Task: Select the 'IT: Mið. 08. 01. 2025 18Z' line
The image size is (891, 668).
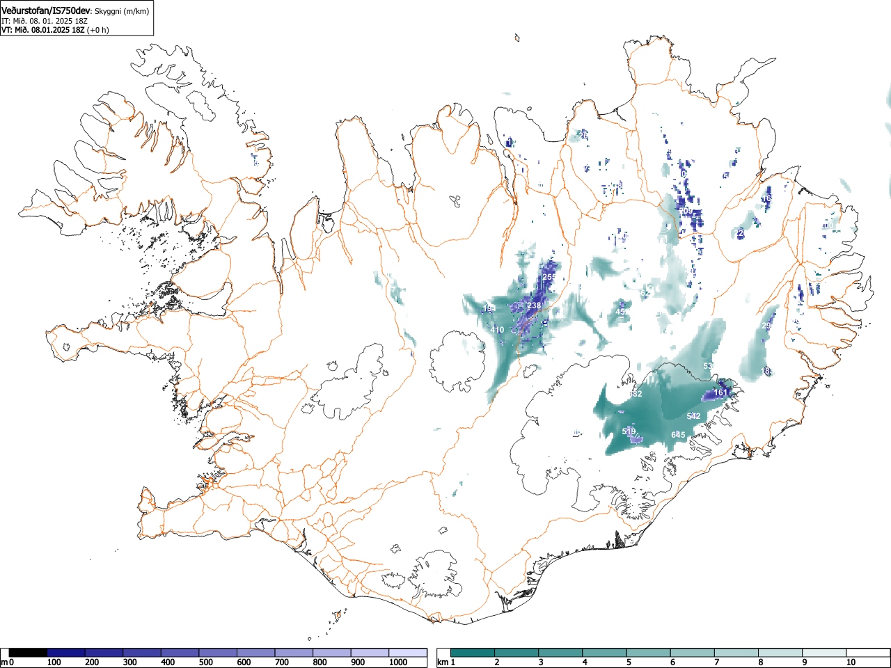Action: (x=44, y=21)
